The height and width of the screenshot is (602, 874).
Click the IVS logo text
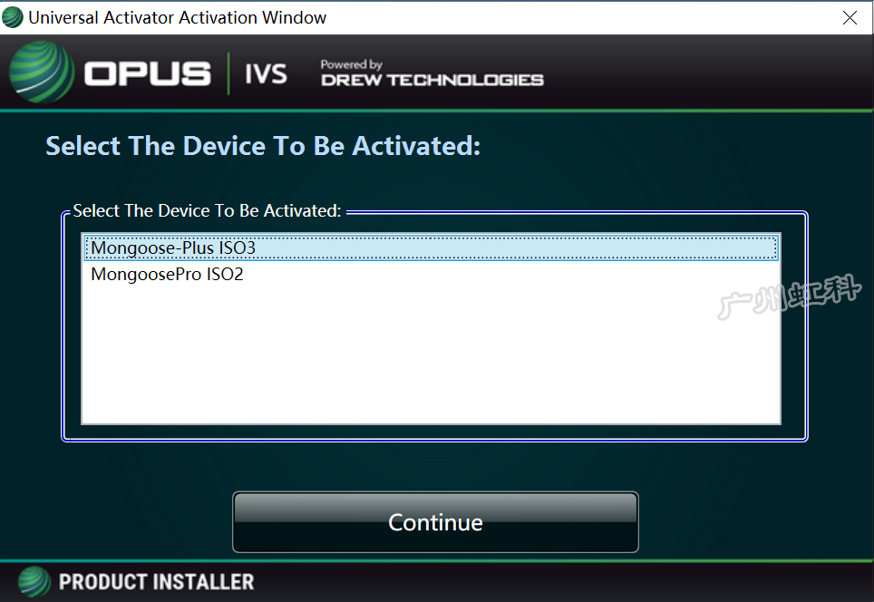[x=266, y=73]
